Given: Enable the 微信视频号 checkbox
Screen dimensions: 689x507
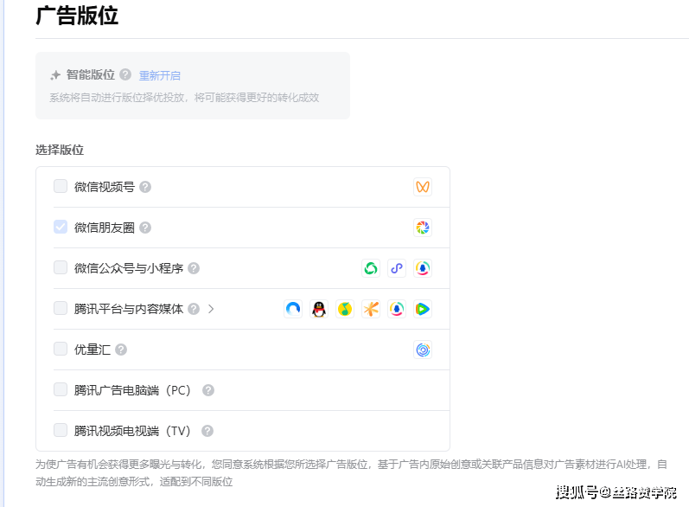Looking at the screenshot, I should click(61, 186).
